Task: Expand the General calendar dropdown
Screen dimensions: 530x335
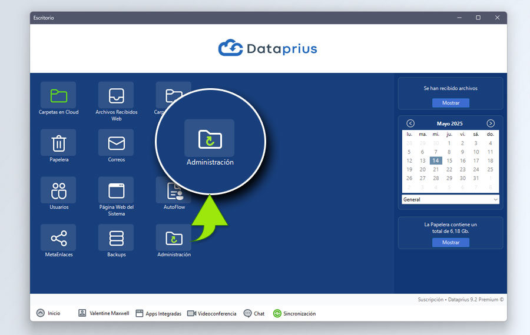Action: pos(450,199)
